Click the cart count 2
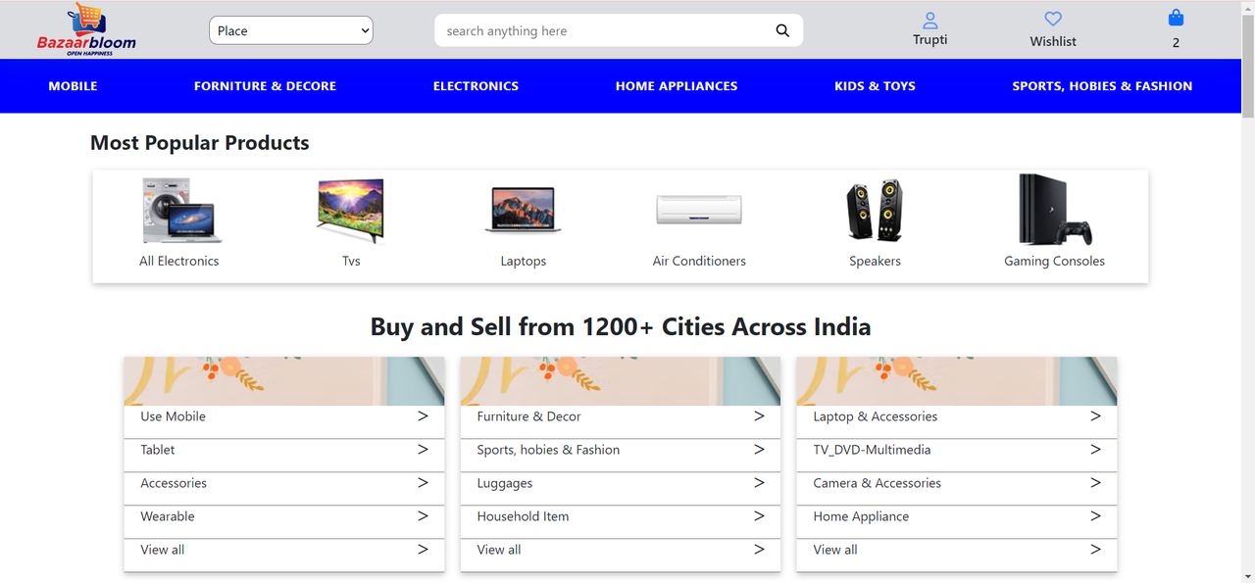 1176,42
